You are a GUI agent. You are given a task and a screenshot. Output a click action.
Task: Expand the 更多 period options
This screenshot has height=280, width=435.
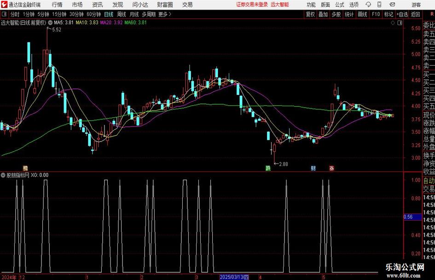165,14
